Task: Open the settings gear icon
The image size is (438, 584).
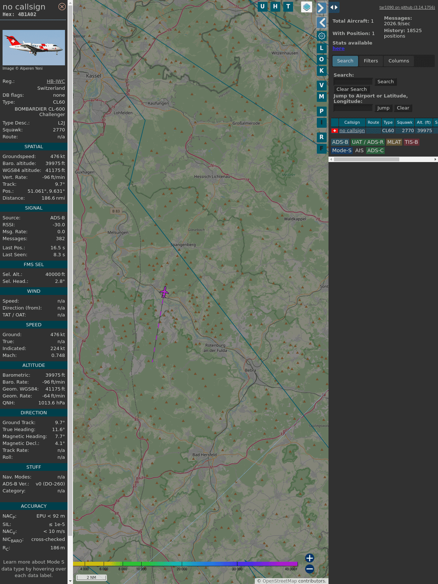Action: click(x=322, y=36)
